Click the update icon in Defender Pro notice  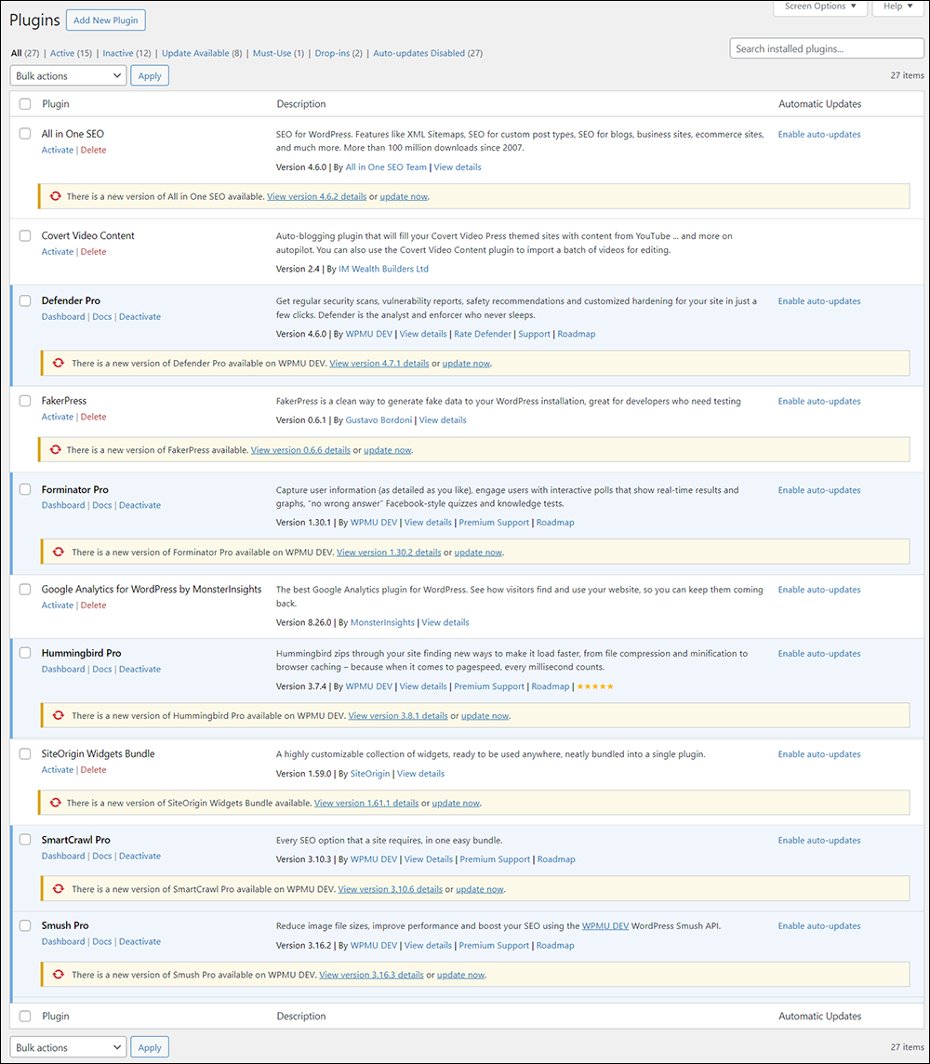tap(59, 363)
